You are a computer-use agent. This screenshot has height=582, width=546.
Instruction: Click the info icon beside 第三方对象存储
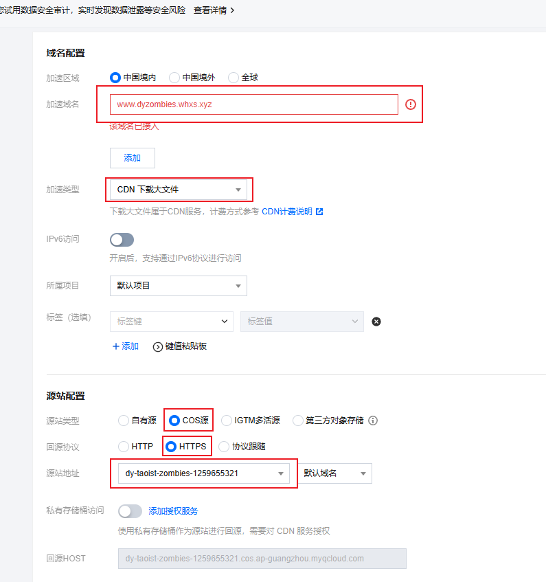(373, 421)
